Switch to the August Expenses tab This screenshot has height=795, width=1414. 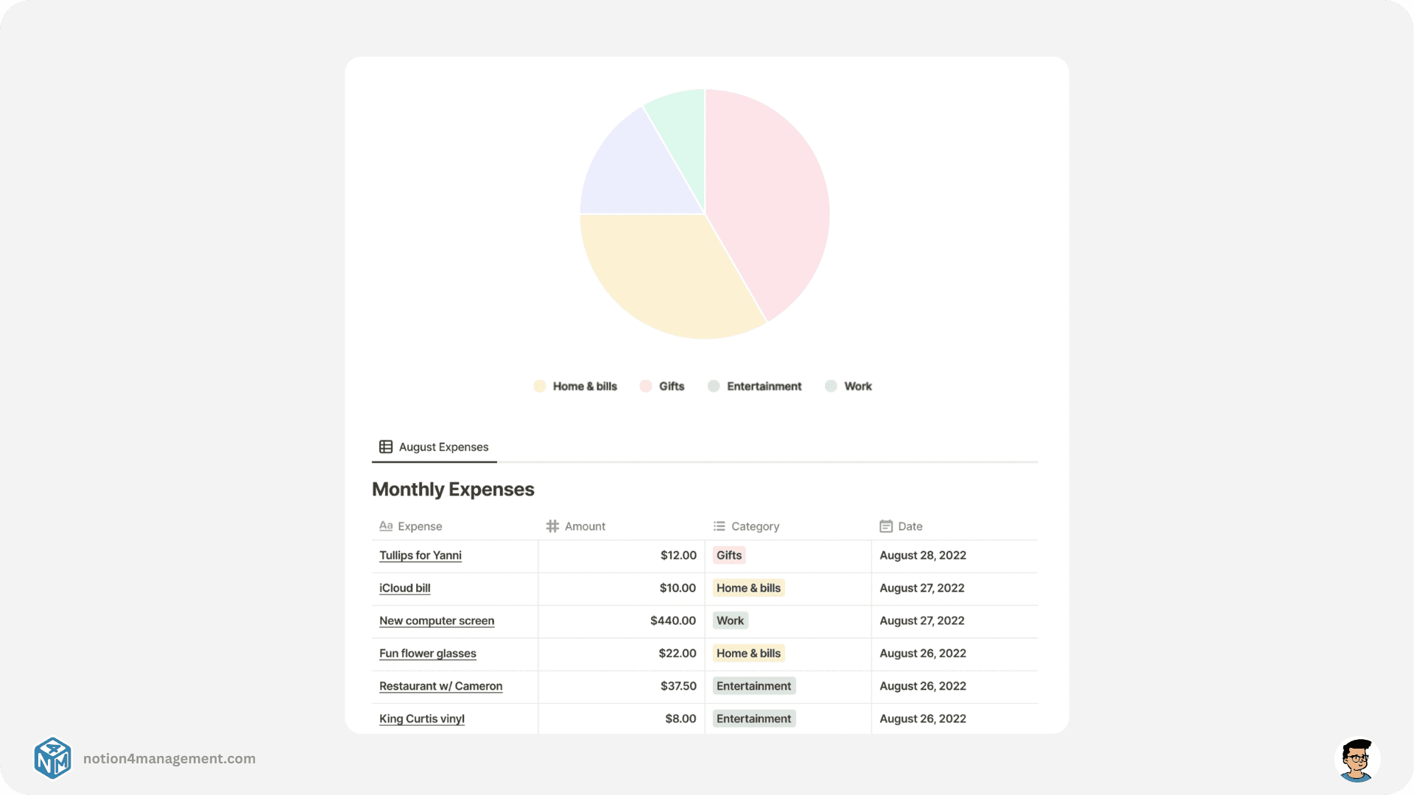click(435, 446)
